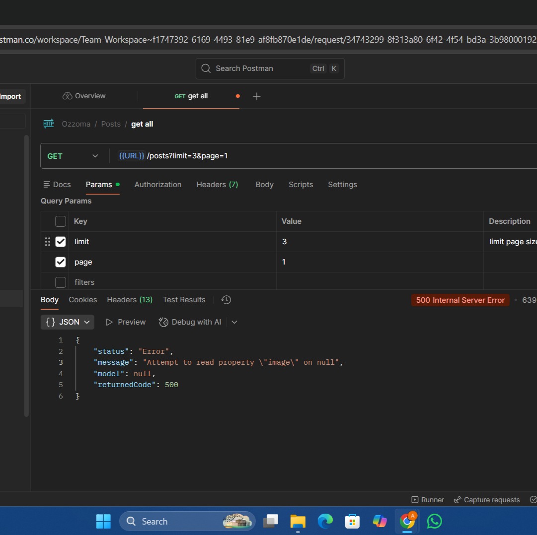537x535 pixels.
Task: Open WhatsApp from the taskbar
Action: click(x=434, y=521)
